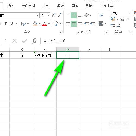136x136 pixels.
Task: Open font settings dialog launcher
Action: tap(61, 32)
